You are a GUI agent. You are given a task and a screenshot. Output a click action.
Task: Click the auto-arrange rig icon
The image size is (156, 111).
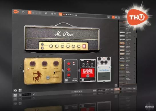(x=15, y=91)
